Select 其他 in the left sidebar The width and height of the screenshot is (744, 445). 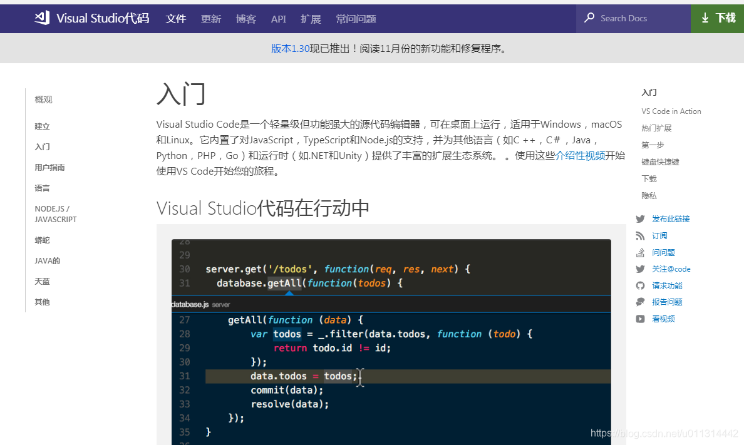42,302
